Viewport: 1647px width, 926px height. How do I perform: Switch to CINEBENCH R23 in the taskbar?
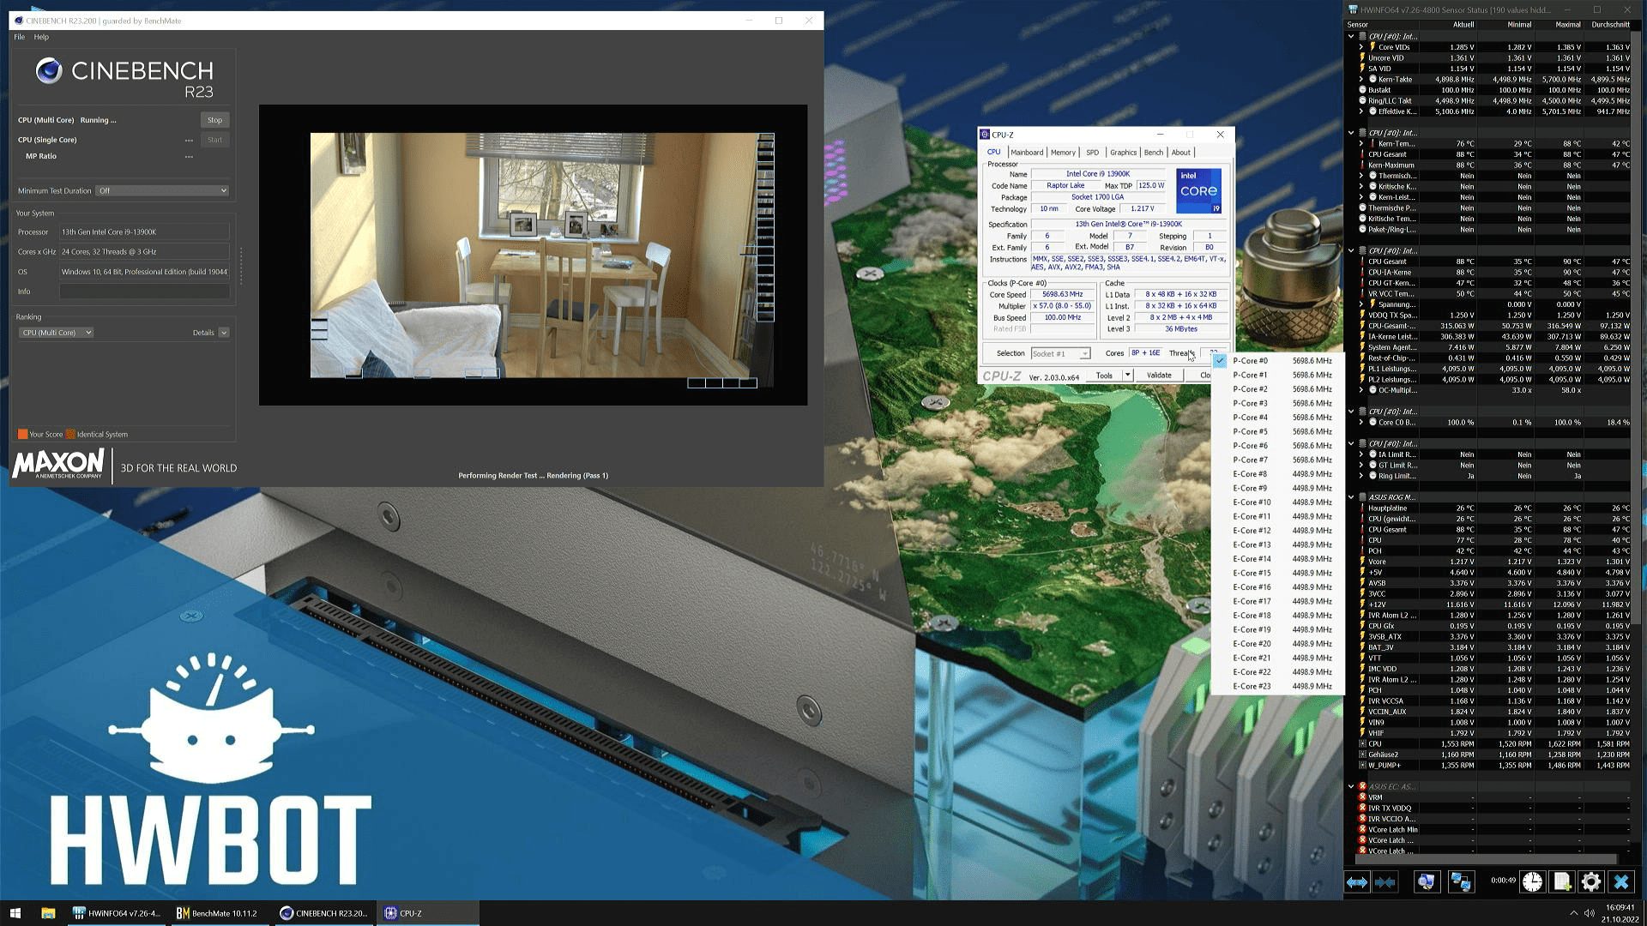coord(324,913)
